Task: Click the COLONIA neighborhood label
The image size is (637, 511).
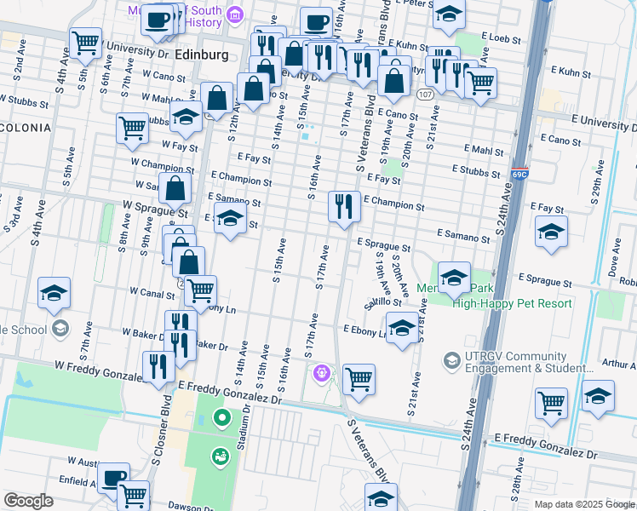Action: (x=26, y=128)
